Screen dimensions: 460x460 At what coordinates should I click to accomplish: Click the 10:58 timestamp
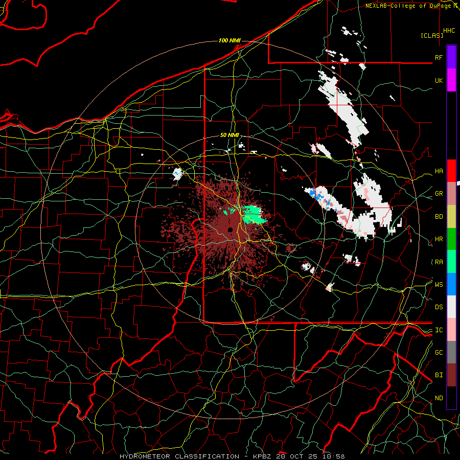point(334,456)
